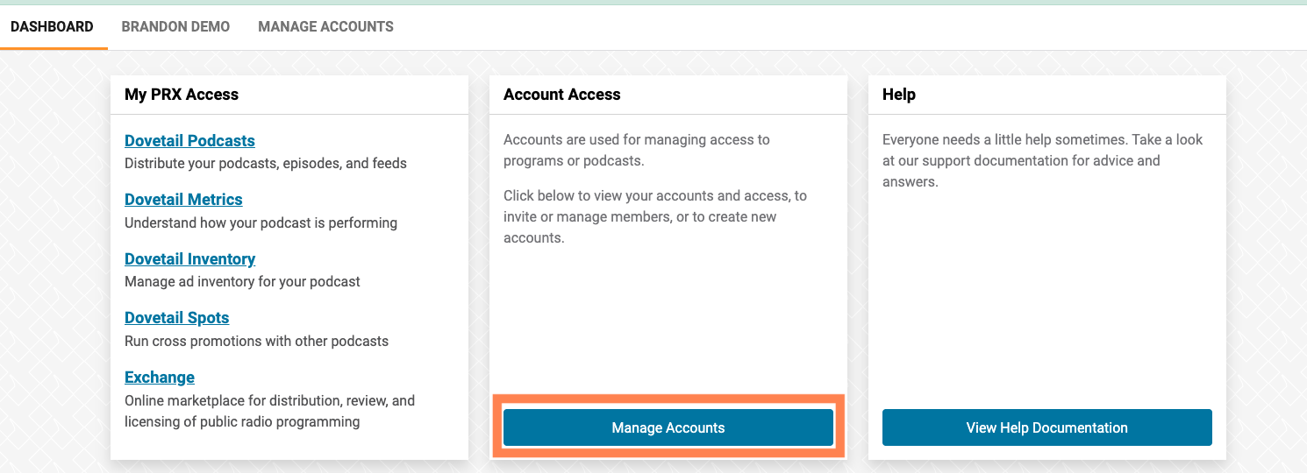Click text 'Understand how your podcast is performing'

(261, 222)
